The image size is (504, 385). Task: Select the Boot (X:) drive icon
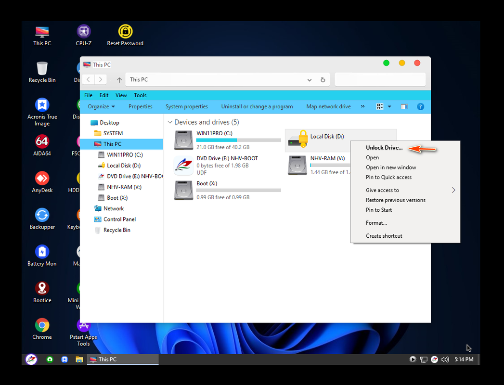pyautogui.click(x=183, y=190)
